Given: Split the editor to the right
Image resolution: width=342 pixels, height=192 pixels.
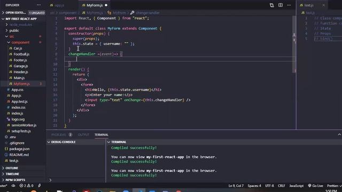Looking at the screenshot, I should click(x=281, y=5).
